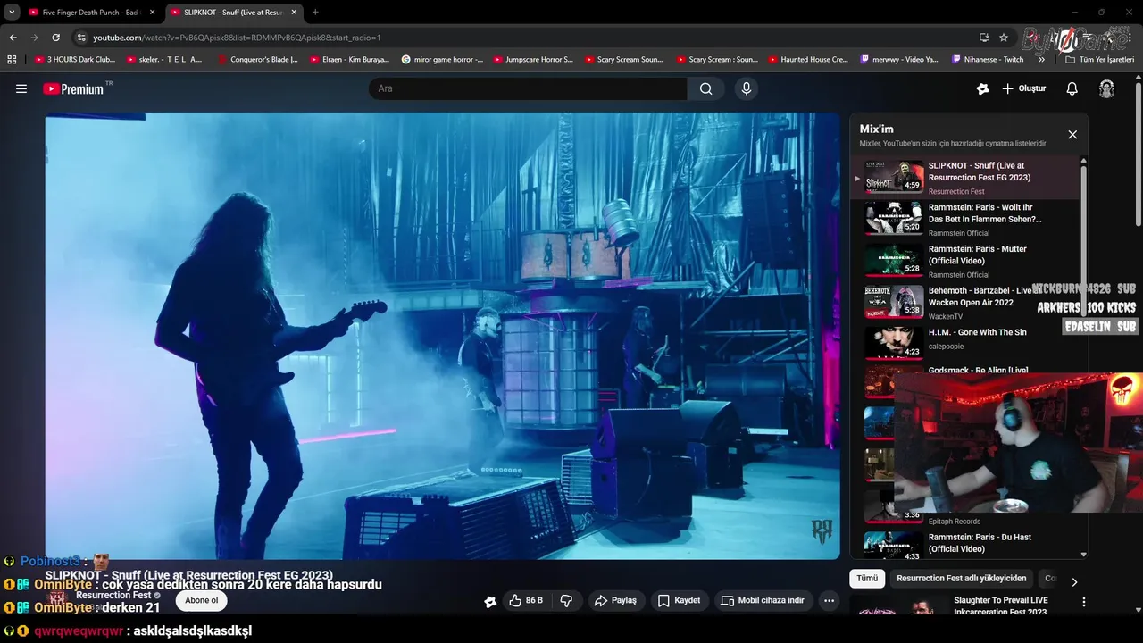Dislike the video with thumbs down
The image size is (1143, 643).
[x=566, y=601]
